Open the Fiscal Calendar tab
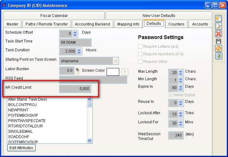228x157 pixels. [x=54, y=16]
